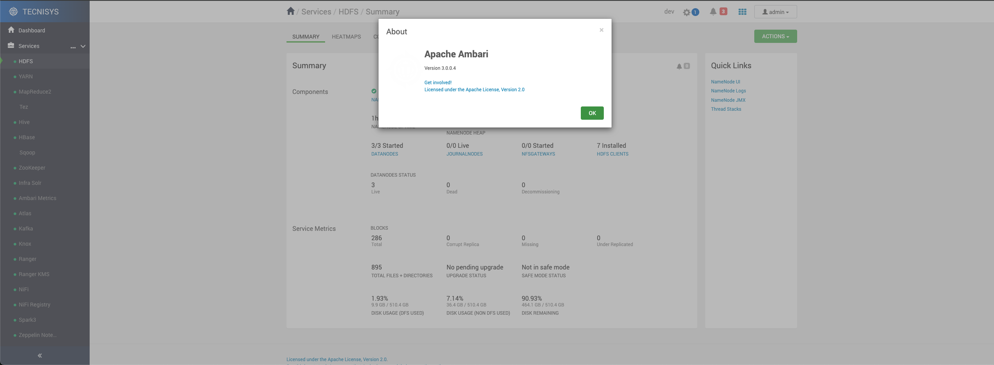Open the admin user dropdown

pyautogui.click(x=775, y=12)
